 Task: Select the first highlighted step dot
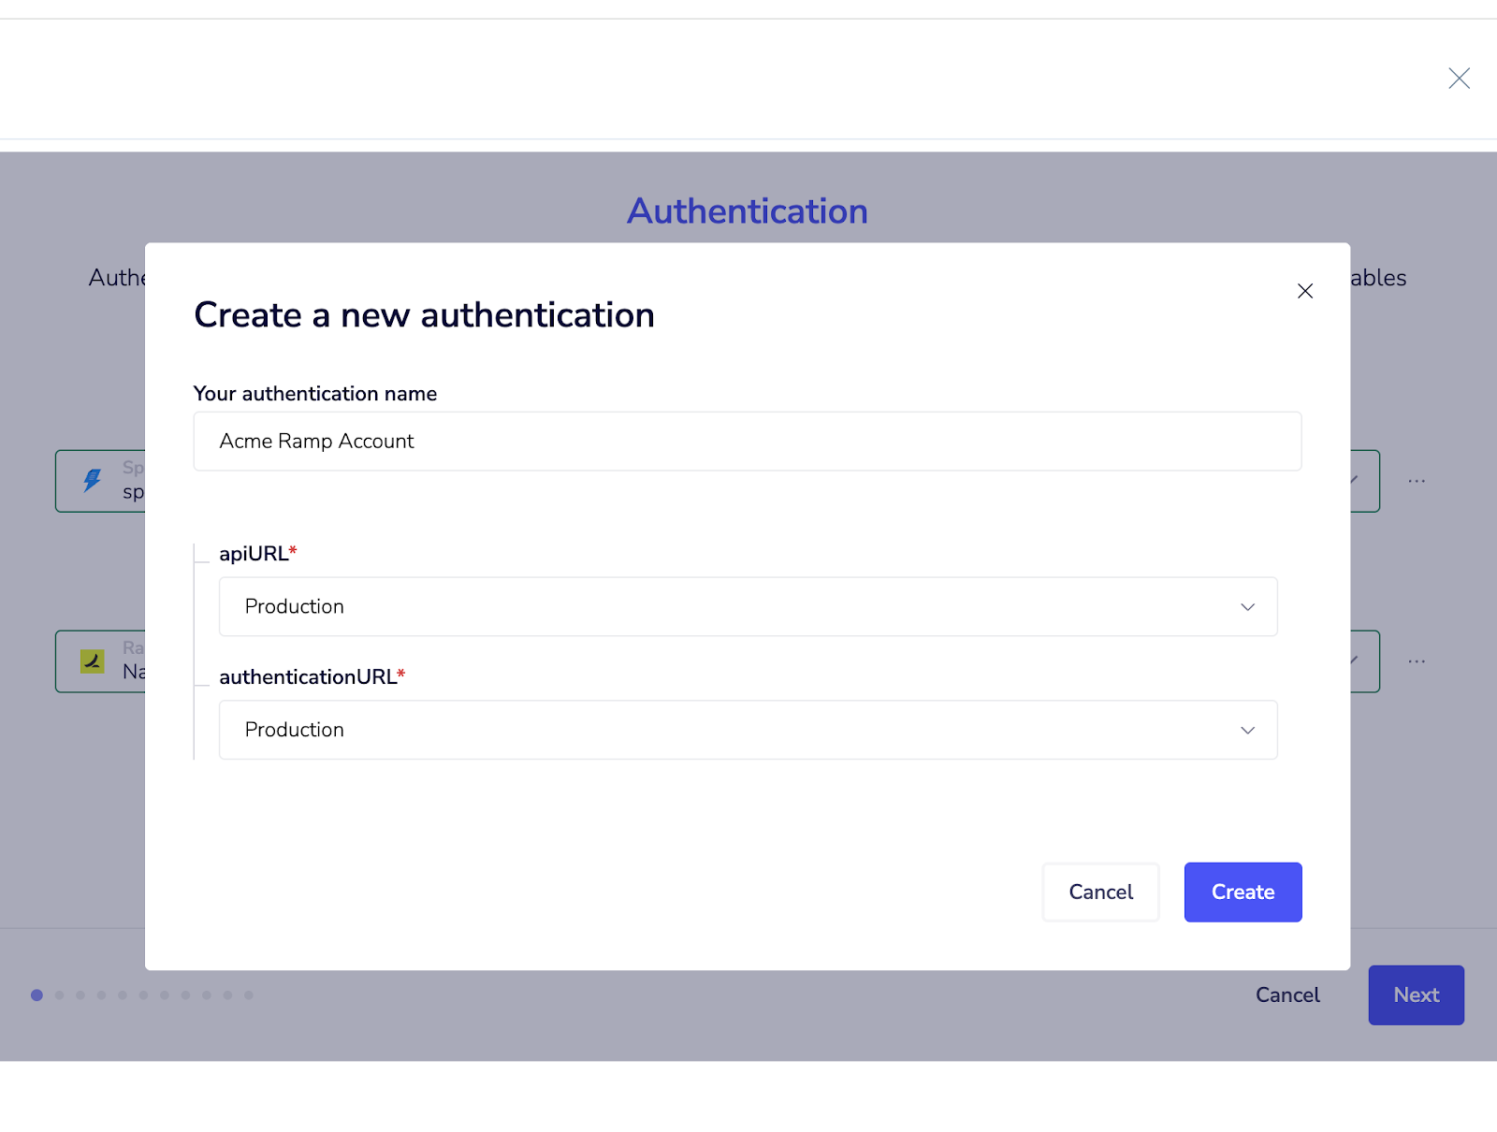click(36, 995)
